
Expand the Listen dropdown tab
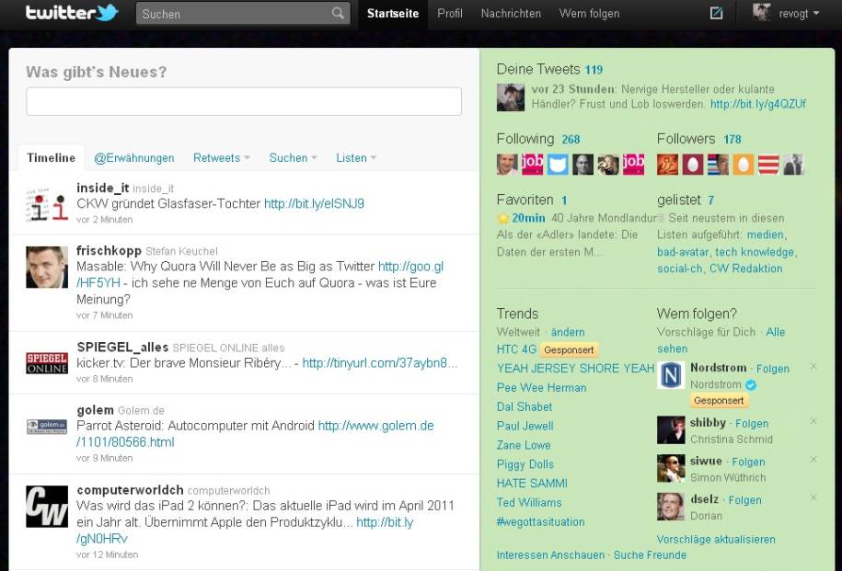click(356, 158)
